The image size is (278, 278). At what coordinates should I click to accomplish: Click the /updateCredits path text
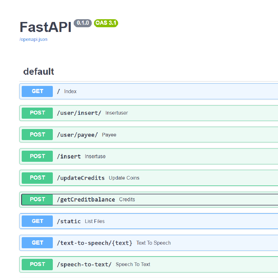pos(81,178)
